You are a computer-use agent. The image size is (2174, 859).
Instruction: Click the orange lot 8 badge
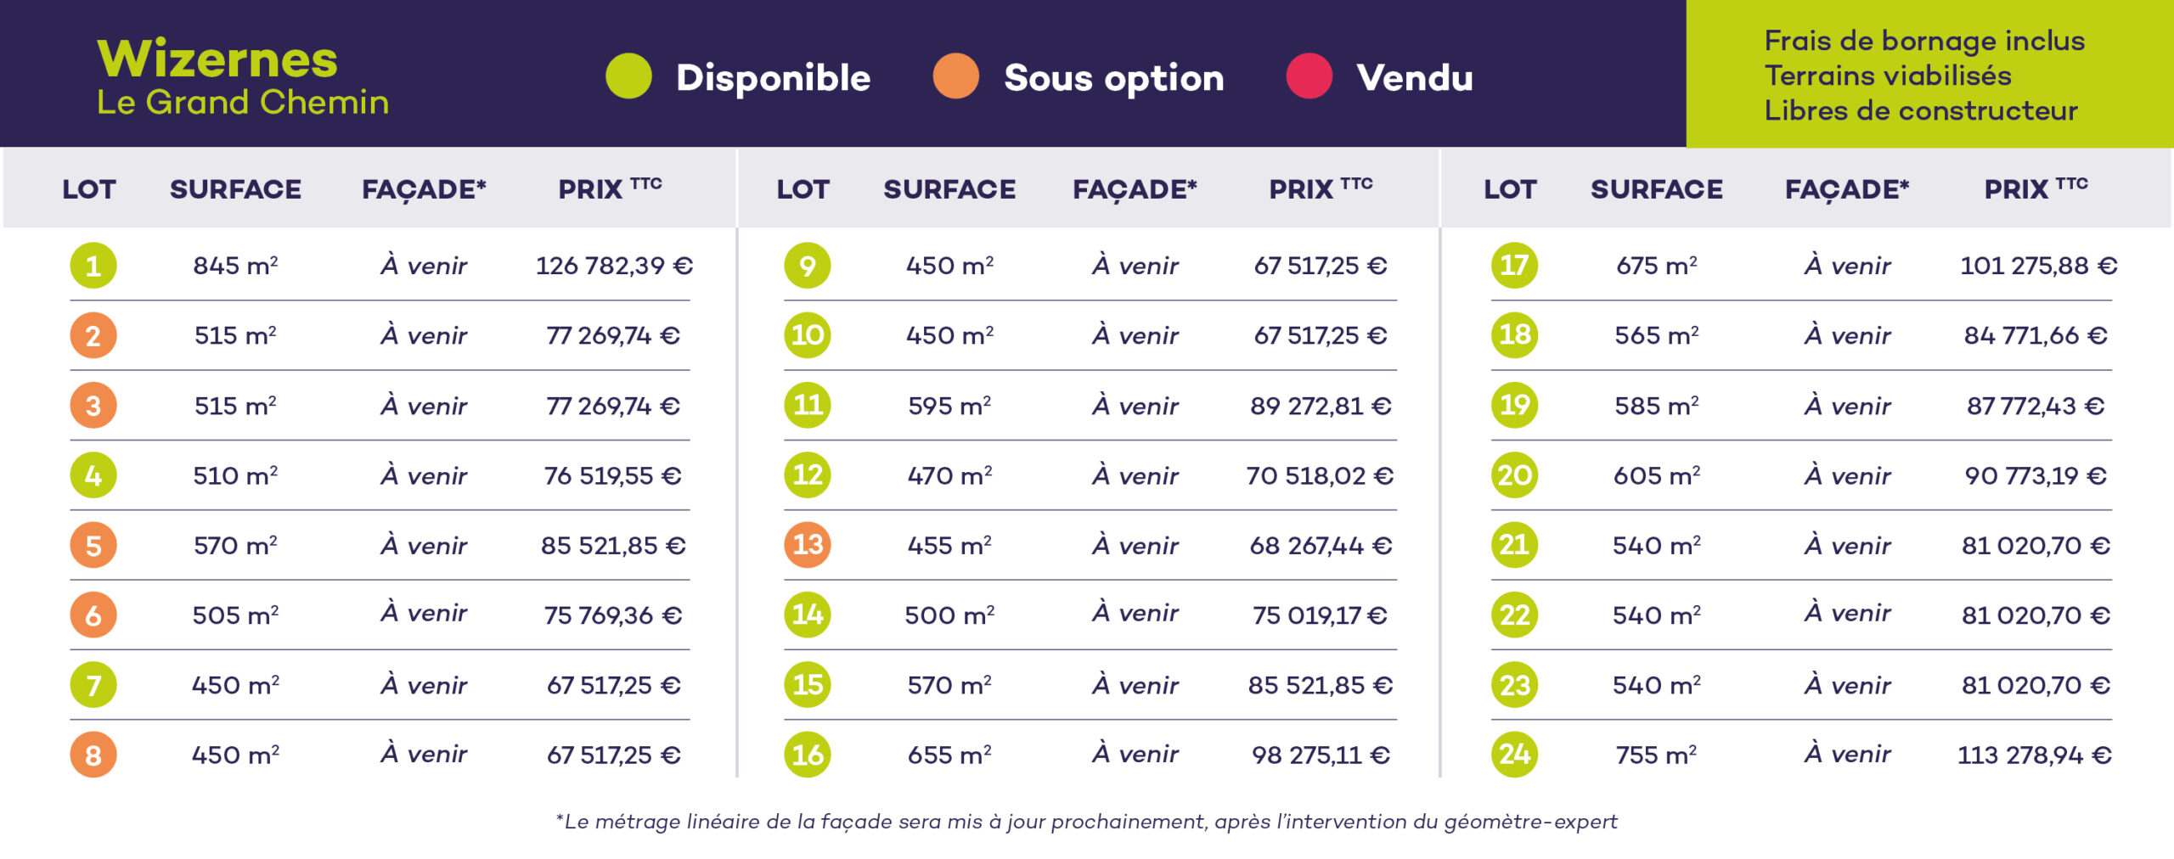[93, 755]
